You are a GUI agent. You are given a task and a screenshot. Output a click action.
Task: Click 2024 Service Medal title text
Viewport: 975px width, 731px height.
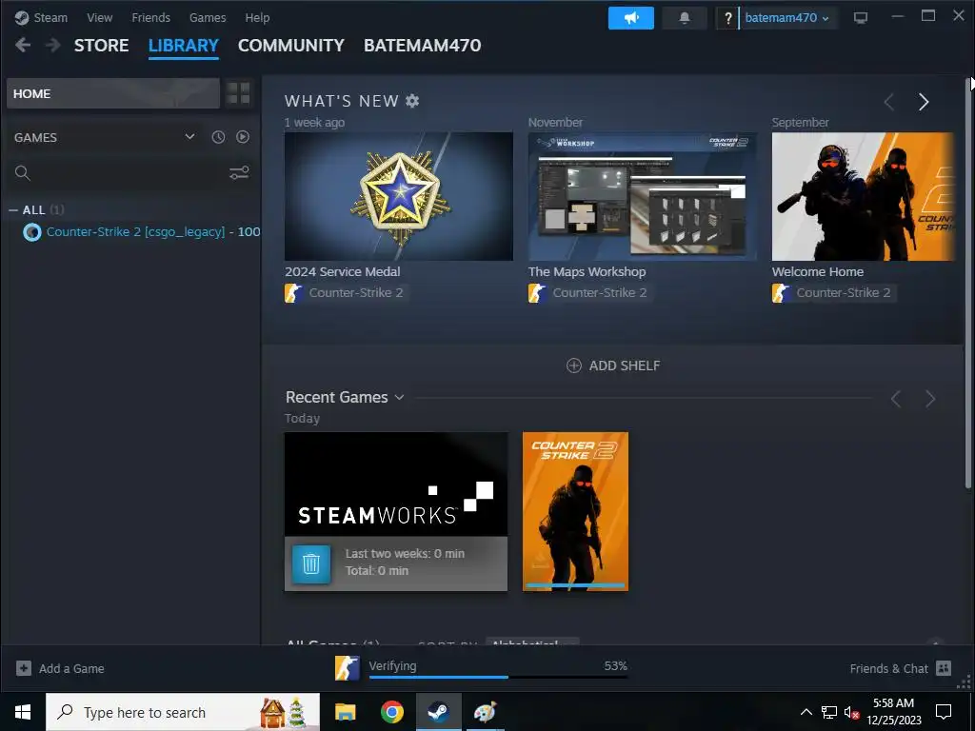pos(343,271)
